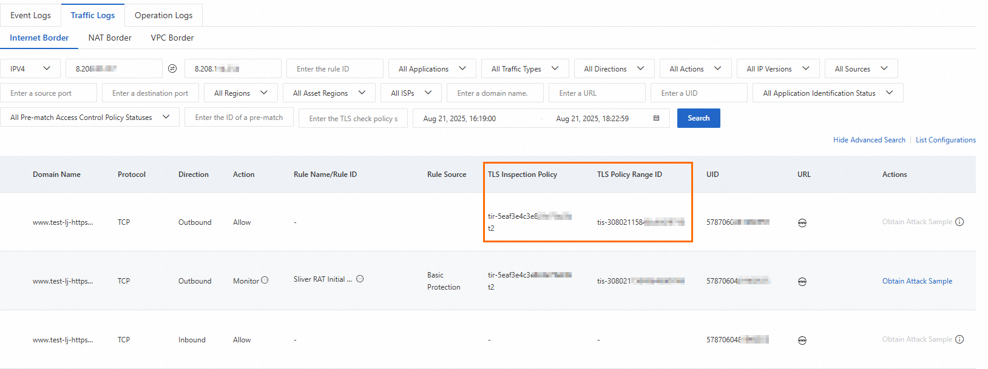Click the Enter a destination port field
The height and width of the screenshot is (369, 988).
click(151, 93)
